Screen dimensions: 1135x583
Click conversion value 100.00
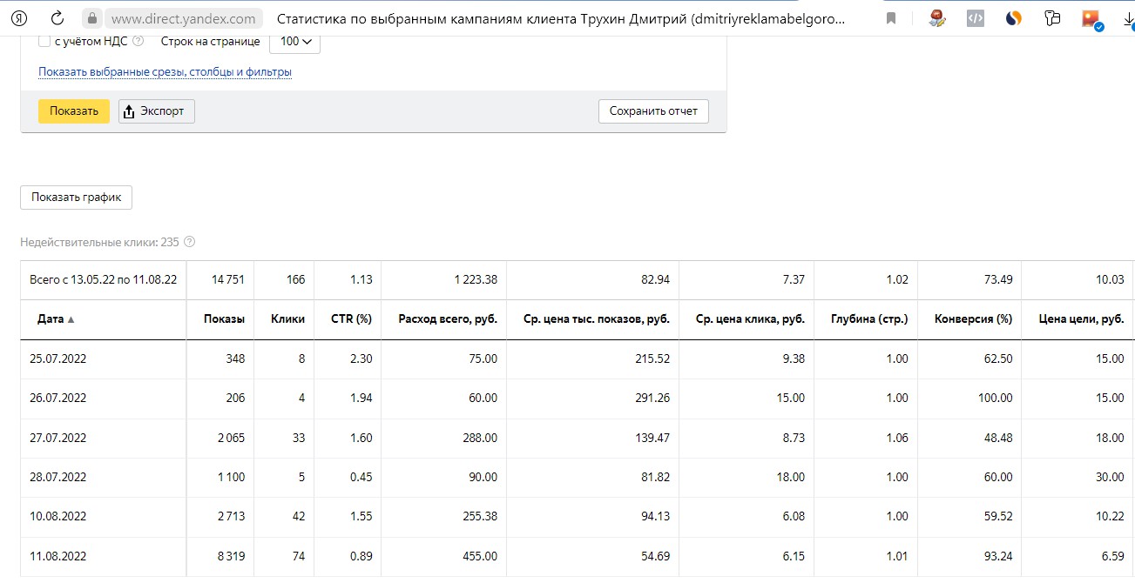point(996,399)
